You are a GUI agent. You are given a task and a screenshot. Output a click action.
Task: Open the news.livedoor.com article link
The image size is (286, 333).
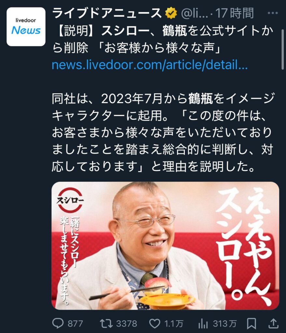[x=150, y=65]
